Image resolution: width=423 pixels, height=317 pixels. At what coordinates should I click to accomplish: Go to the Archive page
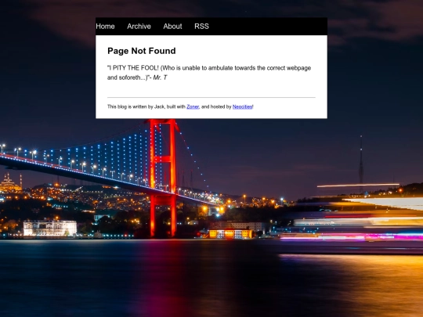pyautogui.click(x=139, y=27)
